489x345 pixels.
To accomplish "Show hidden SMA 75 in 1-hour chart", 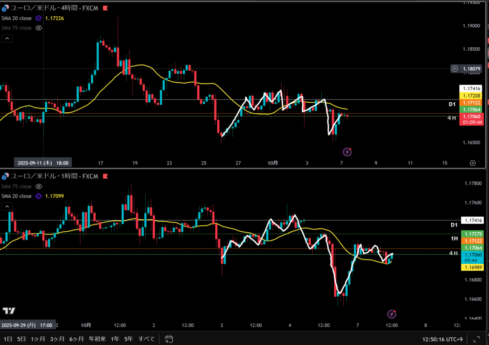I will (39, 186).
